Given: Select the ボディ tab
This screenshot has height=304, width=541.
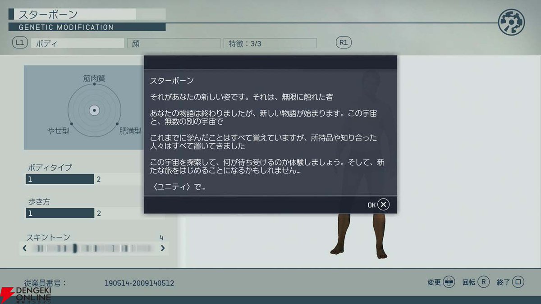Looking at the screenshot, I should (77, 44).
